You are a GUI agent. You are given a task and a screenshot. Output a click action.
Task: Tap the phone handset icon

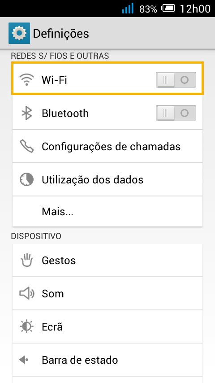tap(26, 146)
